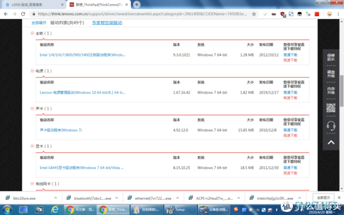Bookmark this page with the star icon

click(x=254, y=14)
